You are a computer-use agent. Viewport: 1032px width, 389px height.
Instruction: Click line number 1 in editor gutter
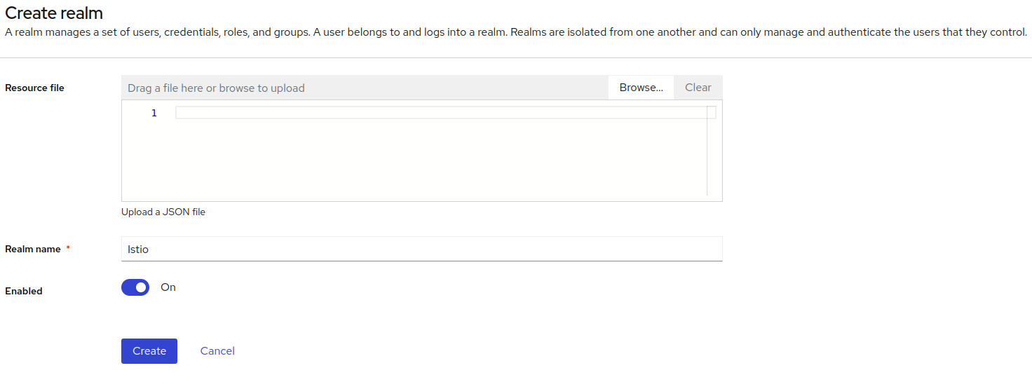[x=154, y=113]
